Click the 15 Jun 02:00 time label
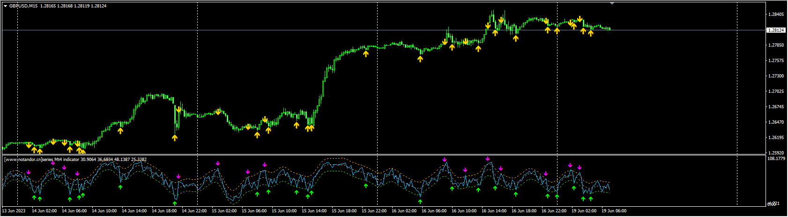This screenshot has height=217, width=788. pos(224,211)
